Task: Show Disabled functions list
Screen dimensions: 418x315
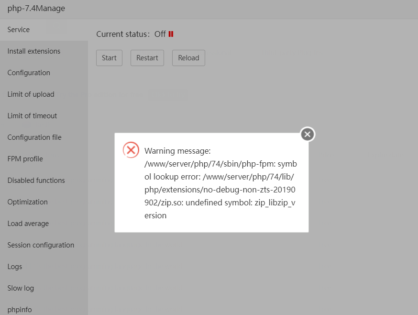Action: [x=36, y=180]
